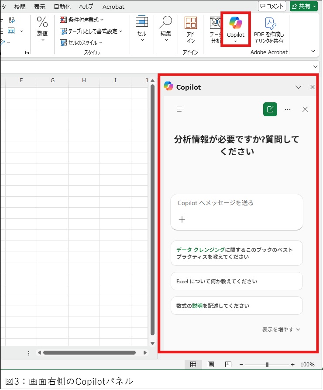323x390 pixels.
Task: Open the Acrobat ribbon tab
Action: point(113,7)
